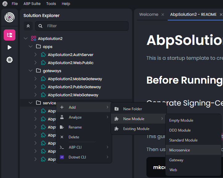This screenshot has width=223, height=178.
Task: Select AbpSolution2.WebGateway in the tree
Action: coord(73,95)
